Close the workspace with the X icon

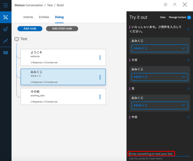(x=185, y=5)
